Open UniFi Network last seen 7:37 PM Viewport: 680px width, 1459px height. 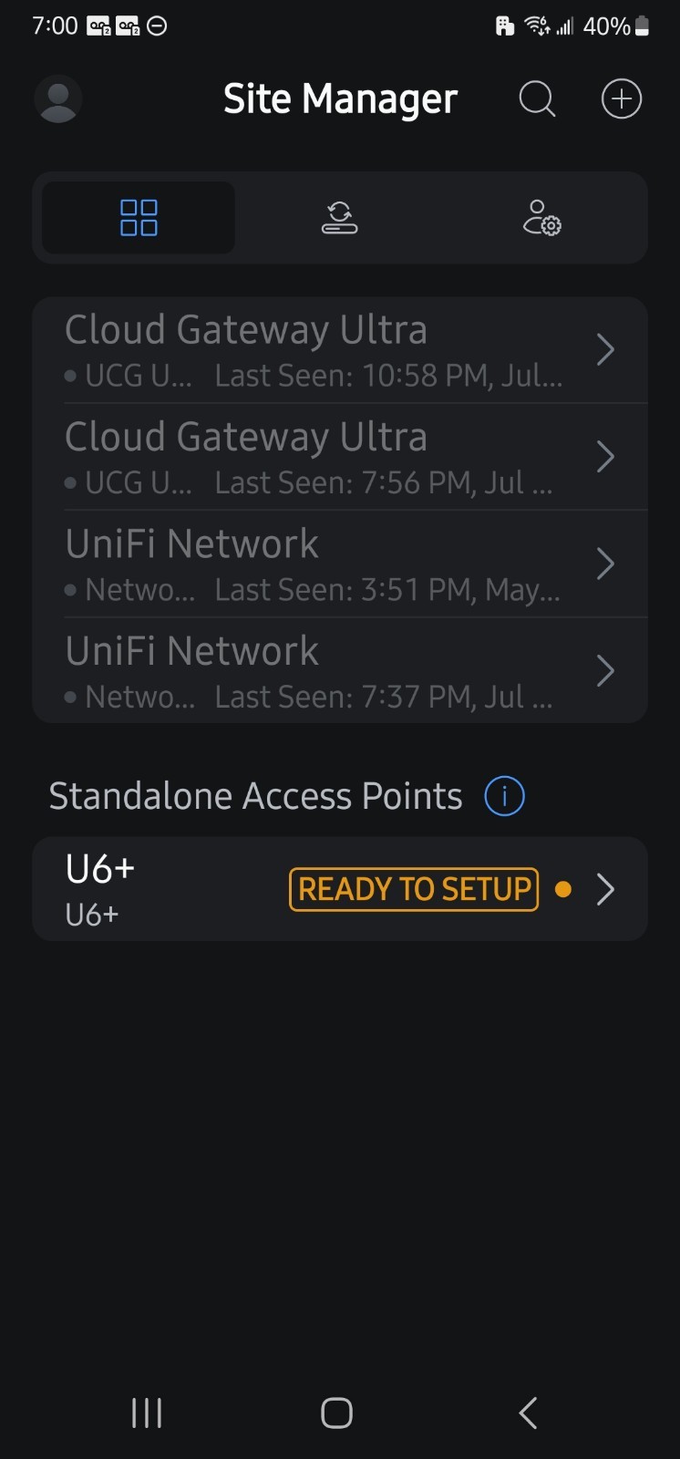point(340,670)
